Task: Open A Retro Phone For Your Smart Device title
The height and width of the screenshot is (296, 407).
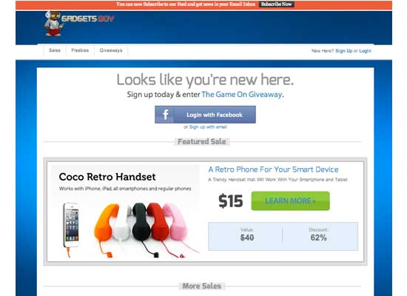Action: tap(273, 169)
